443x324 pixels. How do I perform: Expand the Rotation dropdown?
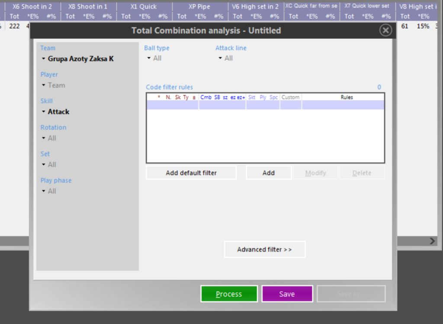[x=49, y=138]
